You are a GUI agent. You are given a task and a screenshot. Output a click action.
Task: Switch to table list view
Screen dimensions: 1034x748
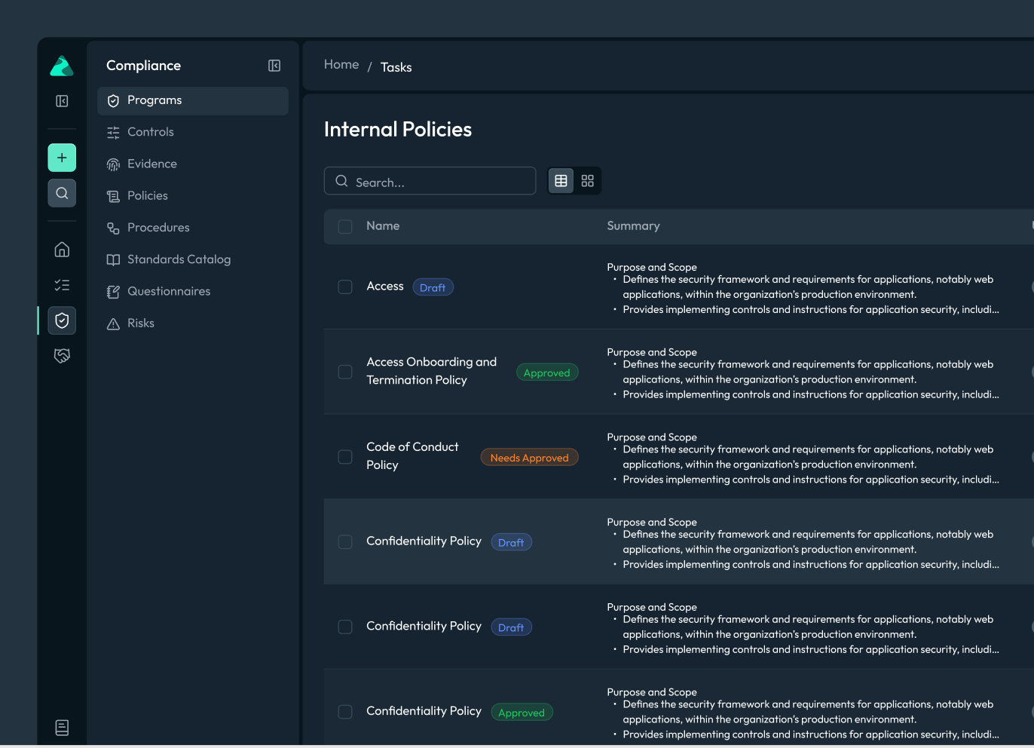coord(561,181)
